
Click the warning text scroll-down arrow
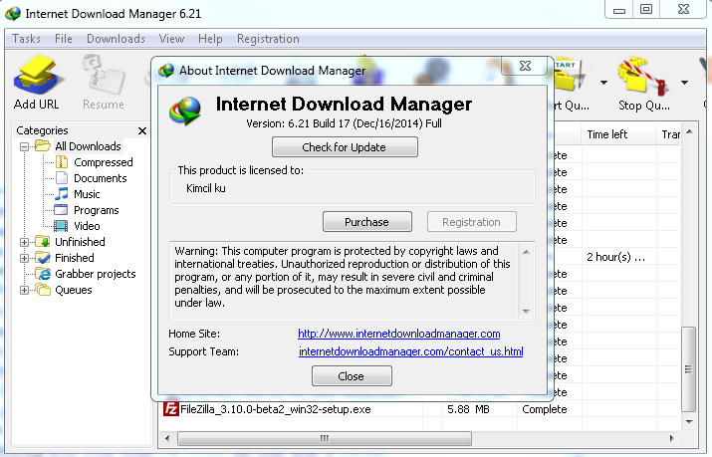tap(526, 312)
